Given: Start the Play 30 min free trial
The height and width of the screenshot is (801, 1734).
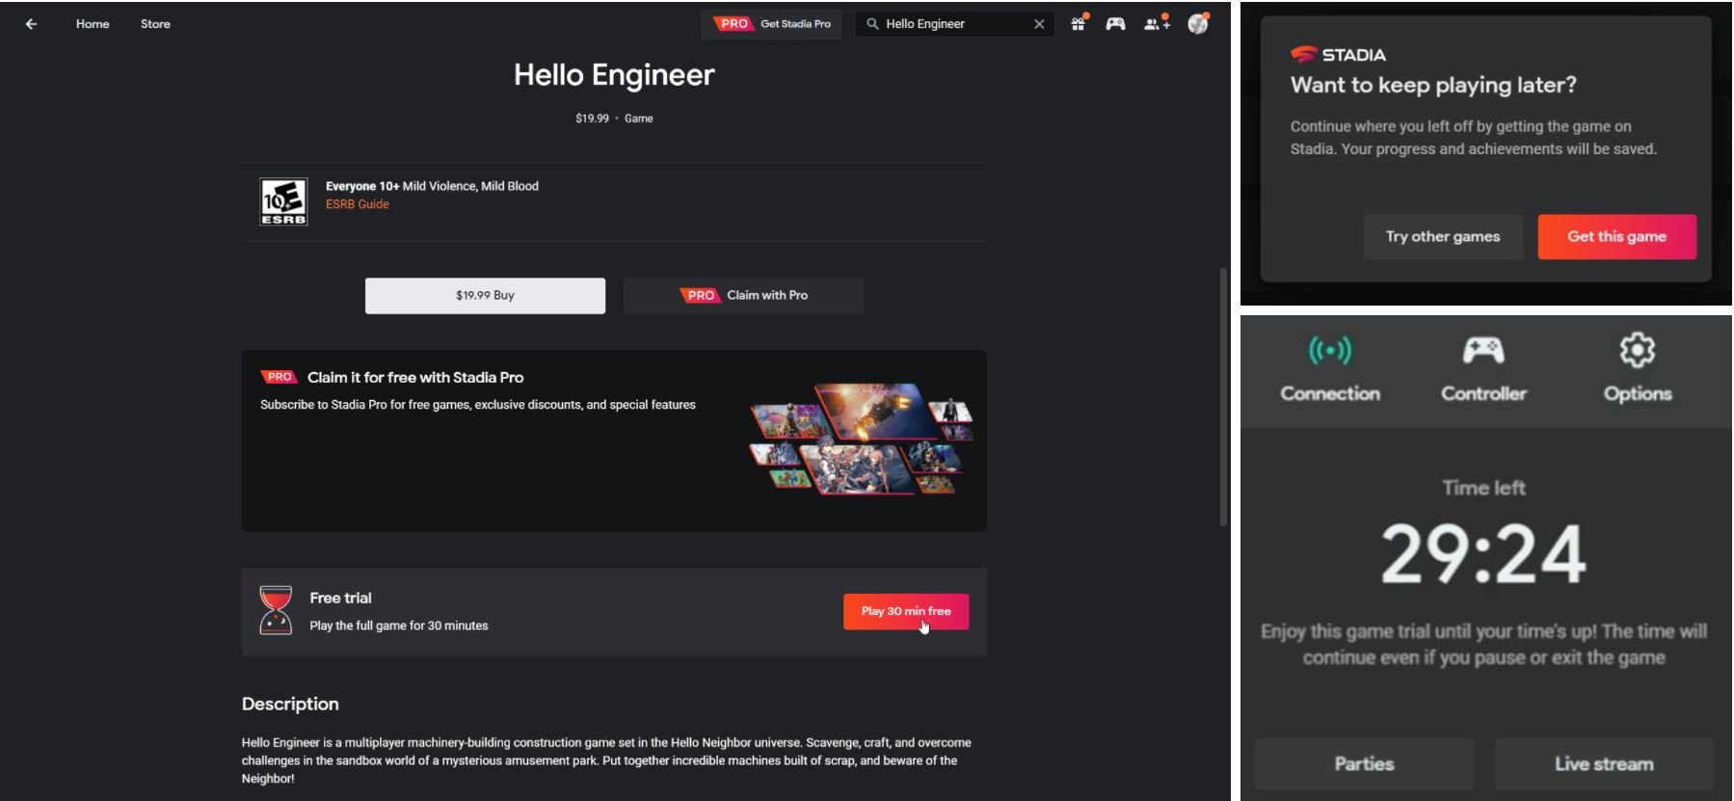Looking at the screenshot, I should [905, 611].
